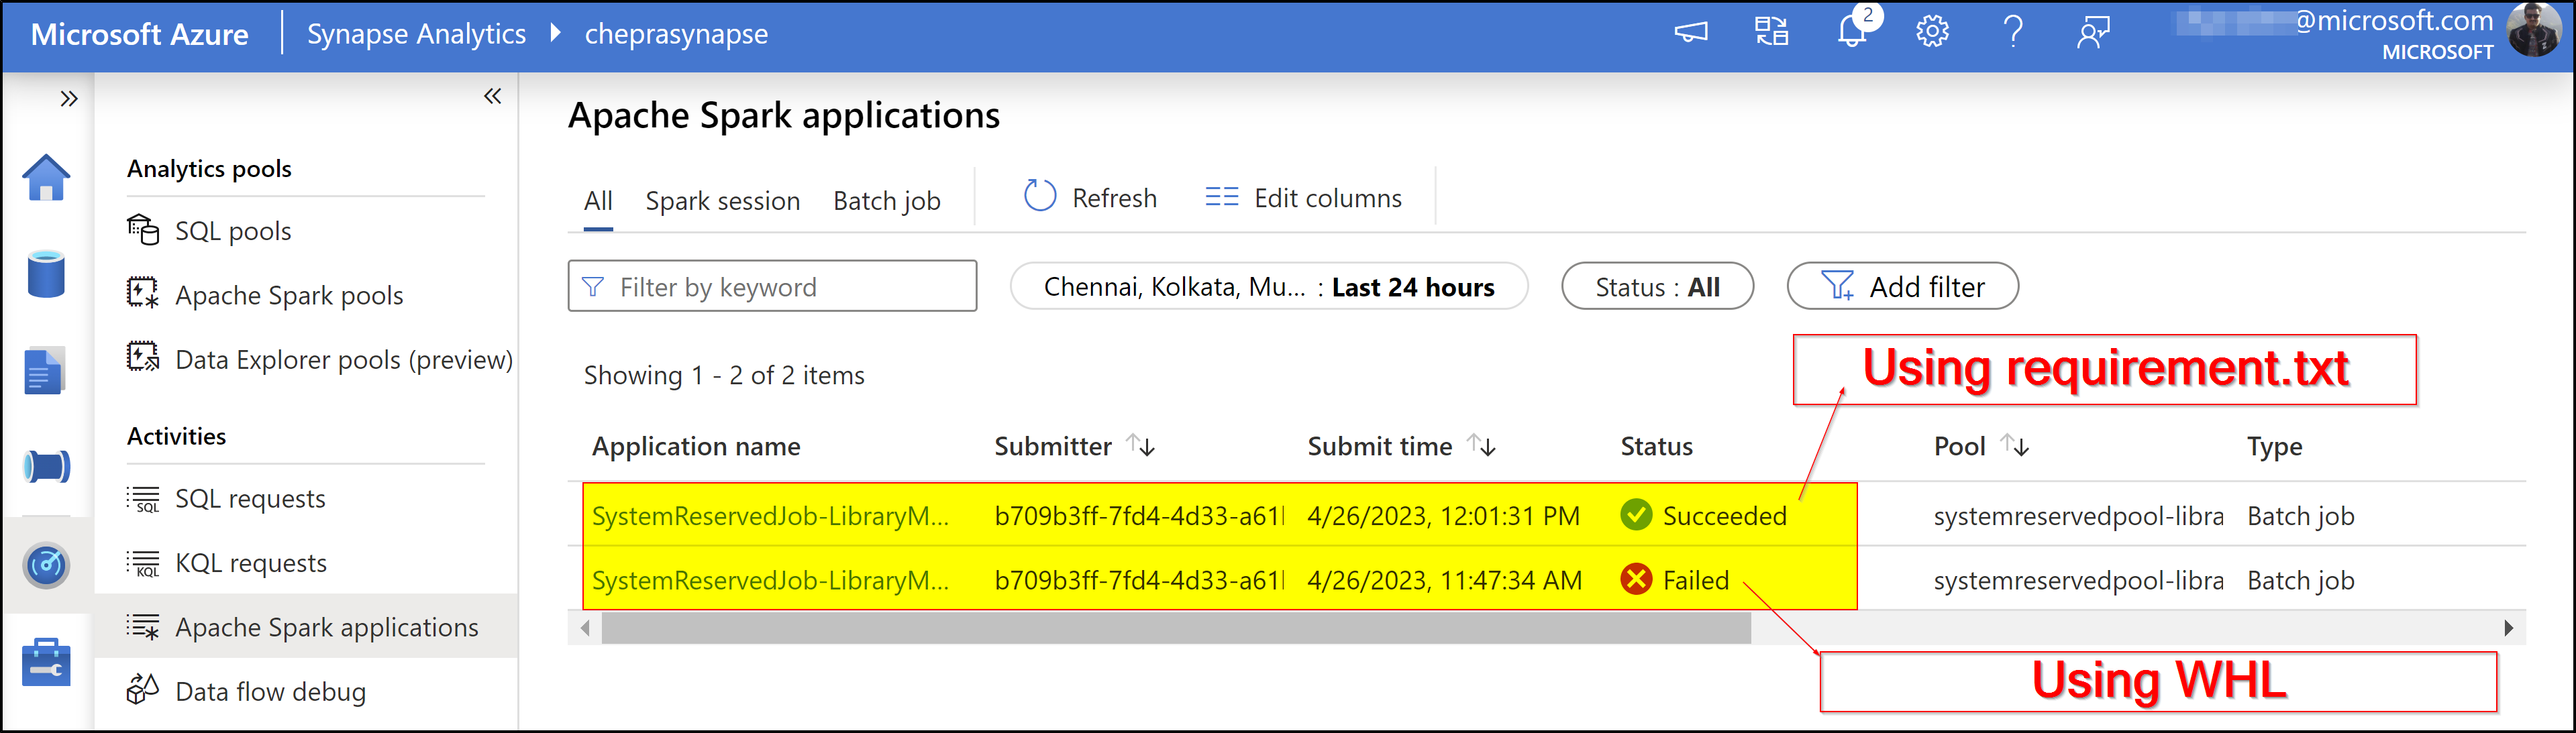Expand the left hub navigation bar

coord(68,98)
